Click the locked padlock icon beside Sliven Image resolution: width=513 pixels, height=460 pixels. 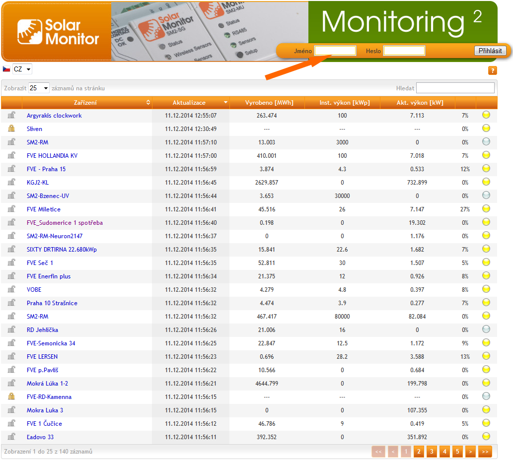[x=11, y=129]
